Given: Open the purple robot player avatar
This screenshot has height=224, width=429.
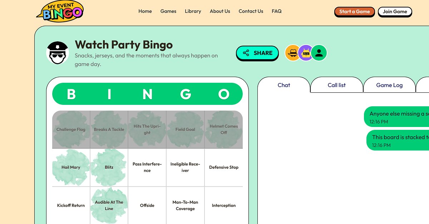Looking at the screenshot, I should pyautogui.click(x=306, y=53).
